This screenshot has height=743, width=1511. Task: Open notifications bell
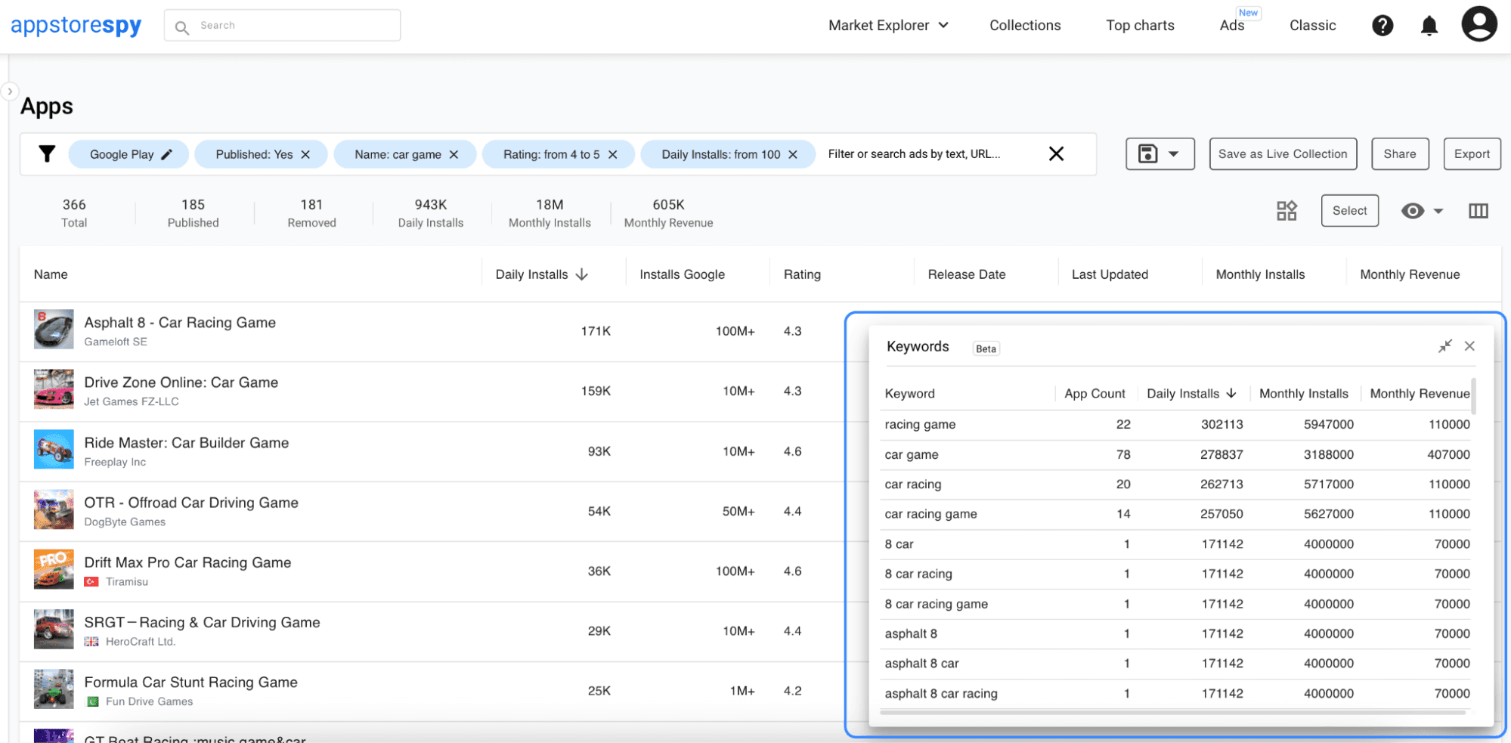(x=1429, y=26)
